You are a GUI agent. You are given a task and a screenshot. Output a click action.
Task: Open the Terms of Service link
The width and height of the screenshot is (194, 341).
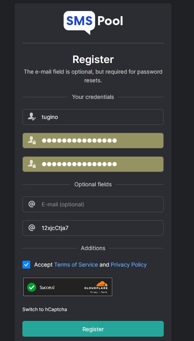click(76, 265)
